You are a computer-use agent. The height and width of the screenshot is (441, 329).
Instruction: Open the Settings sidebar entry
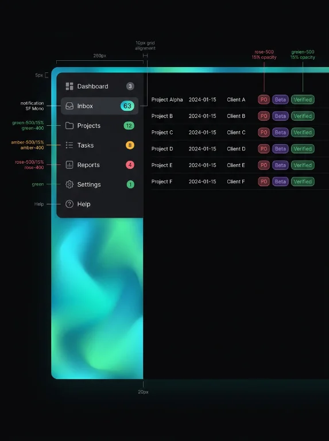tap(99, 184)
